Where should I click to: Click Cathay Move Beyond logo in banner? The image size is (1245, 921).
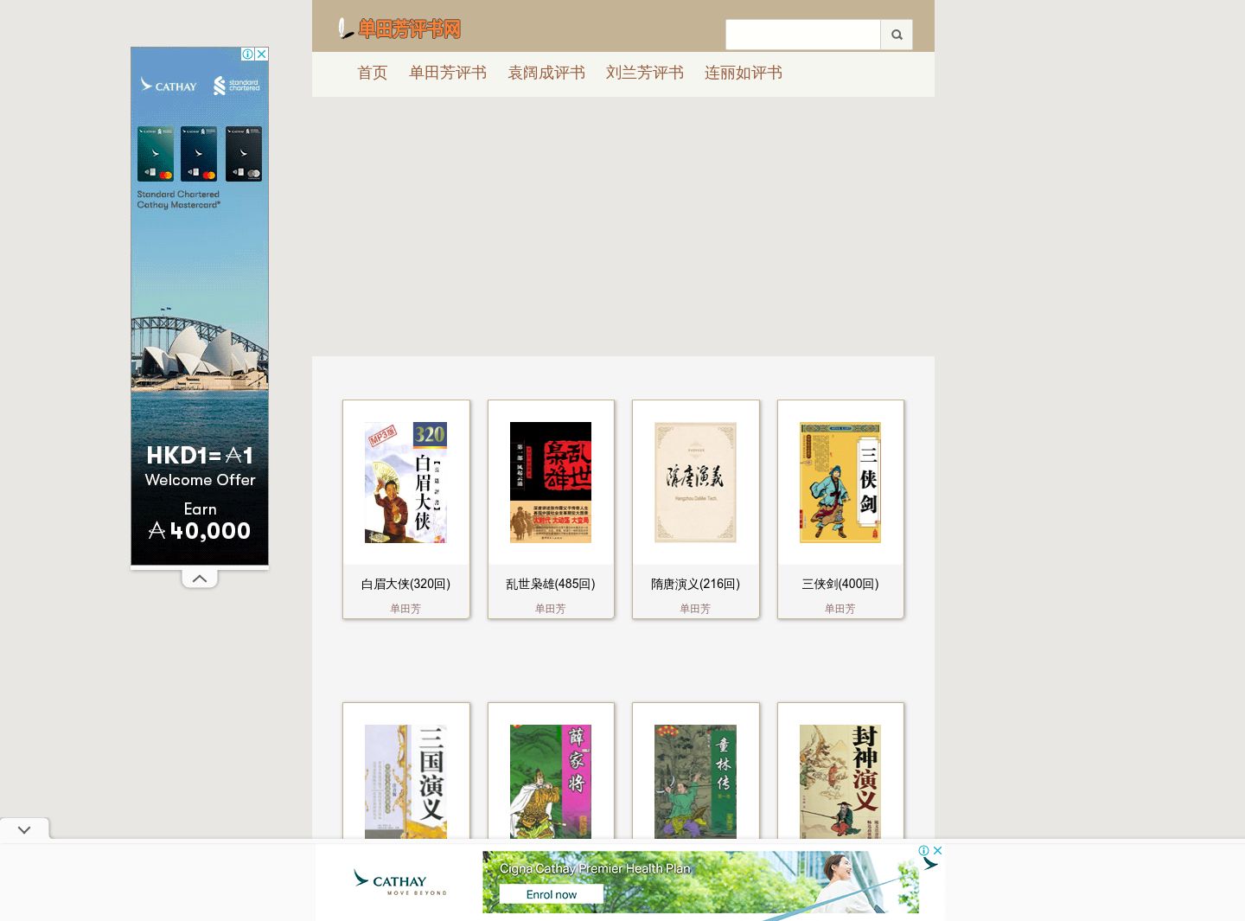pyautogui.click(x=399, y=882)
